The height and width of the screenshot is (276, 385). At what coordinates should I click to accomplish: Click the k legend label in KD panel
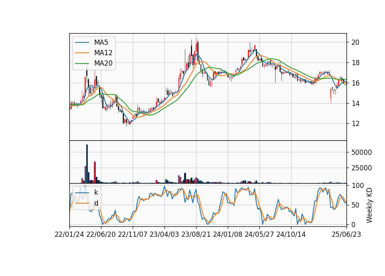pos(96,192)
